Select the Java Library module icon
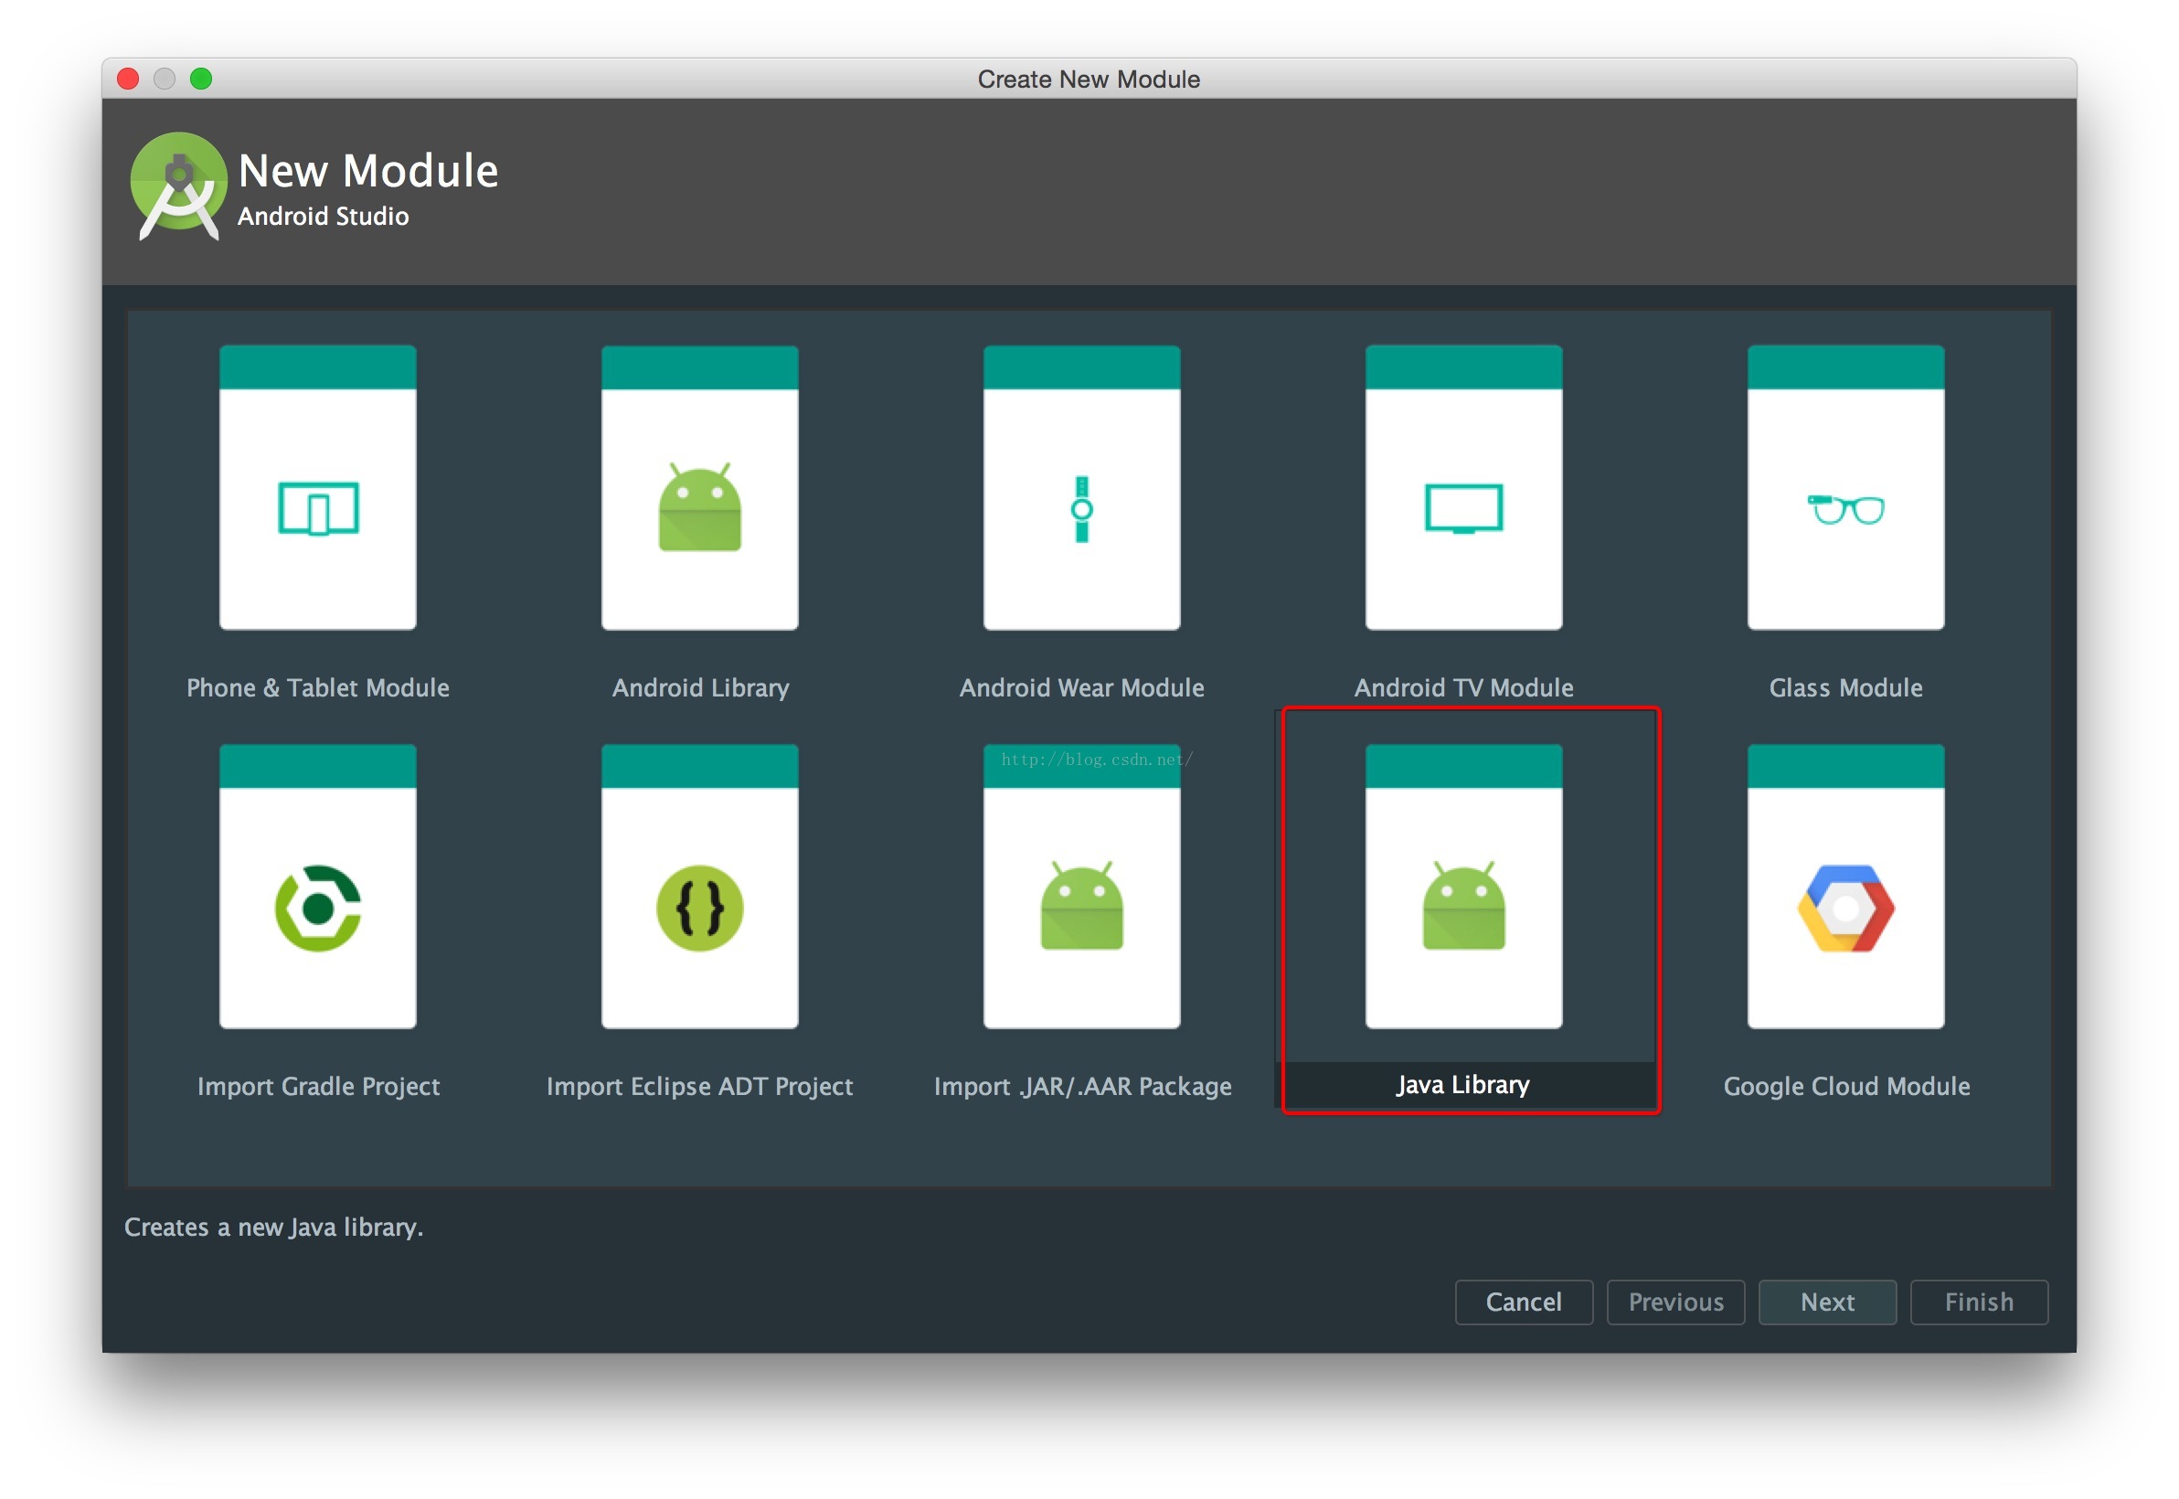2179x1499 pixels. coord(1462,908)
